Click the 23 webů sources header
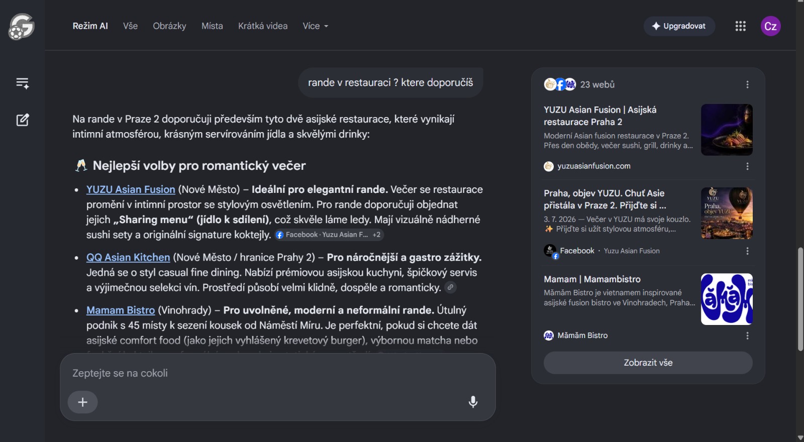Image resolution: width=804 pixels, height=442 pixels. (x=597, y=84)
